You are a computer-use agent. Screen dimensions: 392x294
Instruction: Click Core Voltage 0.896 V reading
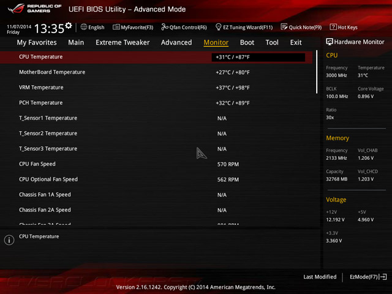click(366, 96)
